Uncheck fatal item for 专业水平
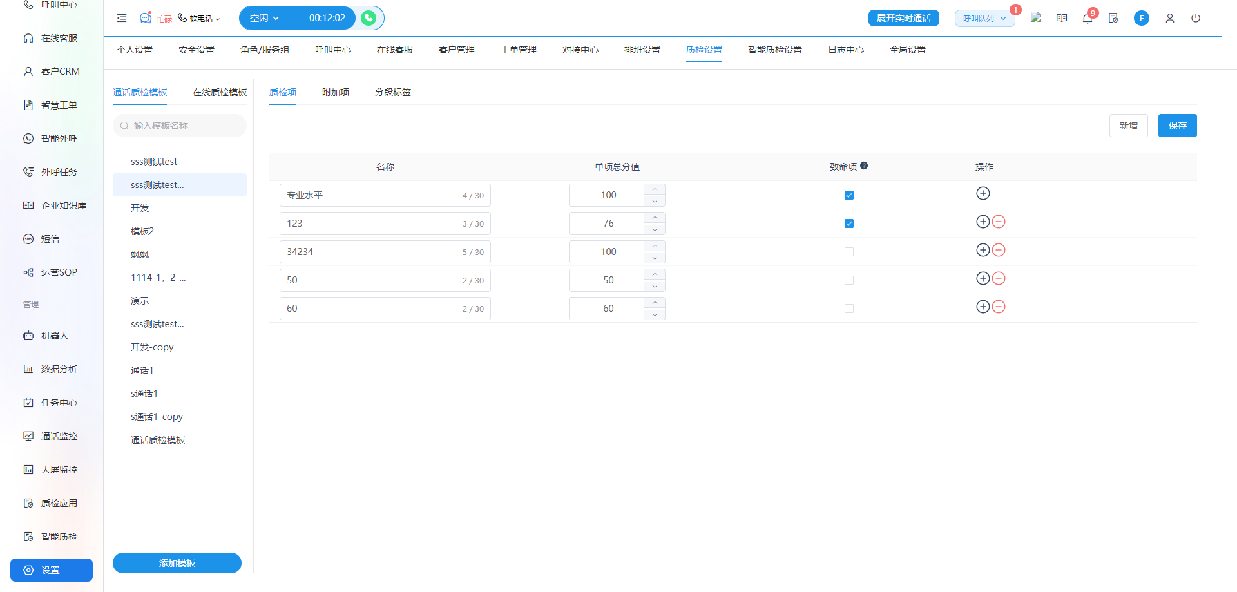Screen dimensions: 1237x592 (x=849, y=195)
